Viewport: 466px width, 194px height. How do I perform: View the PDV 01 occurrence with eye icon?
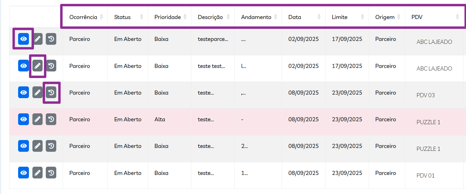coord(24,173)
